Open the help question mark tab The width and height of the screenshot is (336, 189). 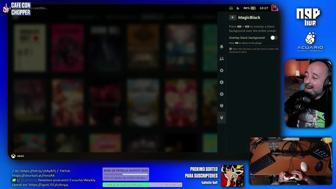pos(222,106)
